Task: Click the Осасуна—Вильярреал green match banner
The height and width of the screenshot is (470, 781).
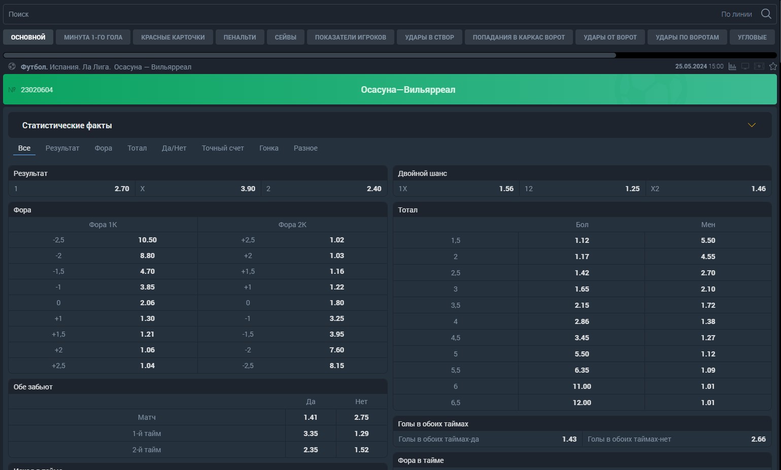Action: coord(390,89)
